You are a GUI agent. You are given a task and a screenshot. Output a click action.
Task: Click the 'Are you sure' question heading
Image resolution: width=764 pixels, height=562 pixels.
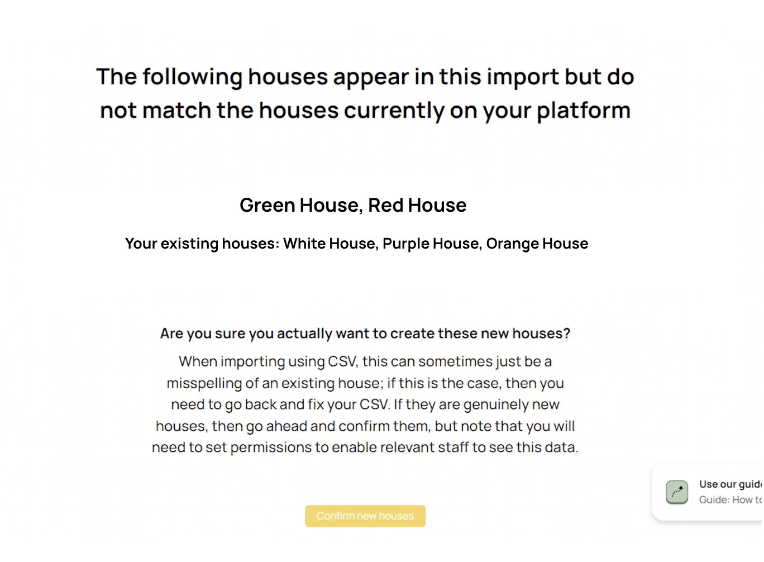pos(365,334)
